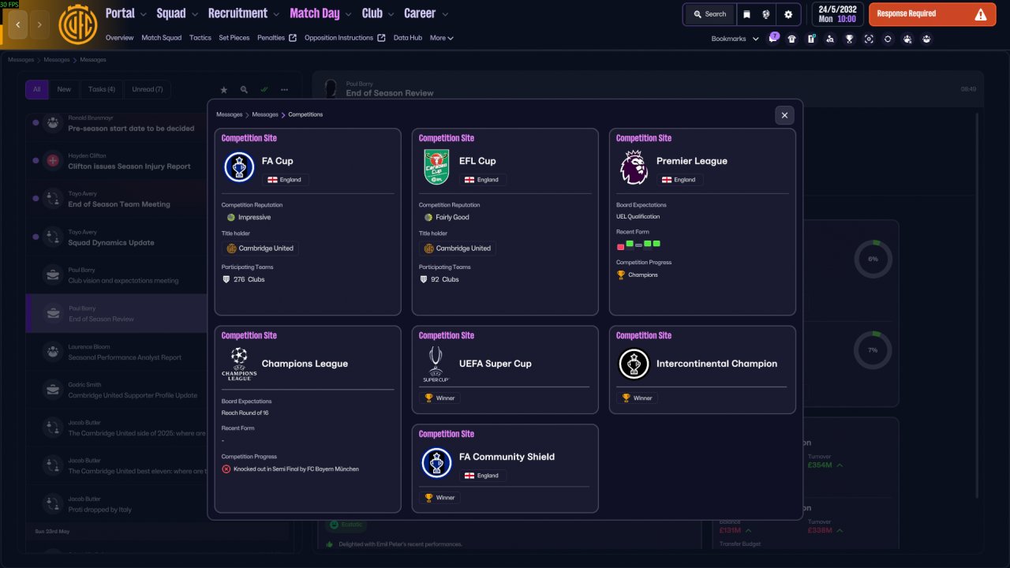Click Winner badge under UEFA Super Cup
Image resolution: width=1010 pixels, height=568 pixels.
pyautogui.click(x=440, y=398)
